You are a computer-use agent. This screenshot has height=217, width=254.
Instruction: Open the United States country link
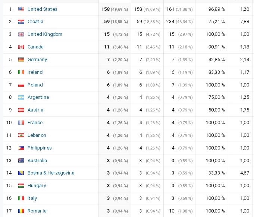coord(43,9)
